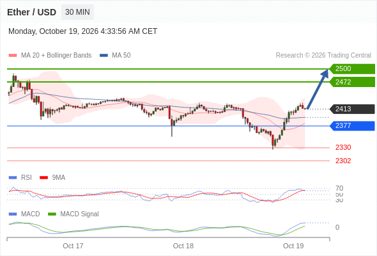This screenshot has height=256, width=377.
Task: Select the Oct 18 date marker
Action: (x=183, y=246)
